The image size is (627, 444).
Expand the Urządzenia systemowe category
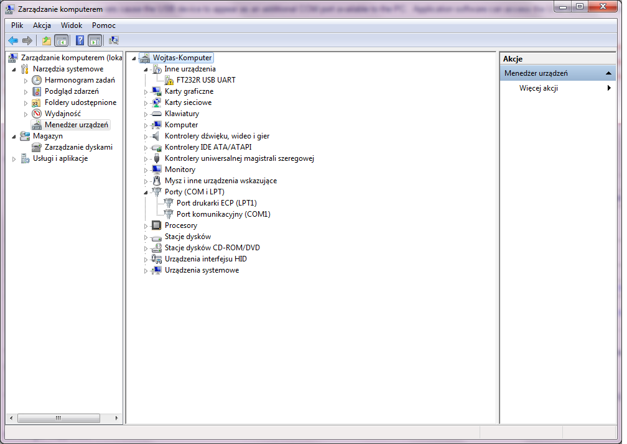[146, 271]
